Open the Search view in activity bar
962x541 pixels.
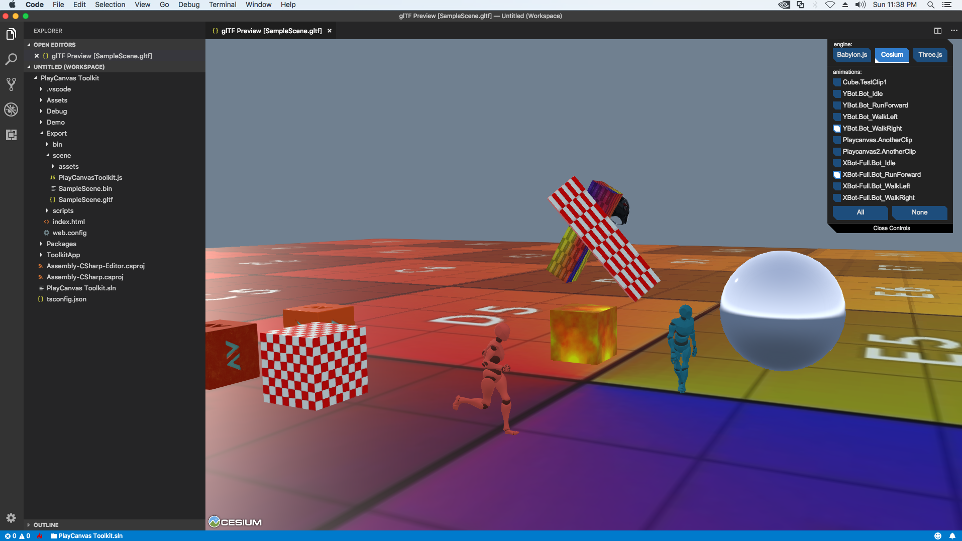pyautogui.click(x=11, y=59)
